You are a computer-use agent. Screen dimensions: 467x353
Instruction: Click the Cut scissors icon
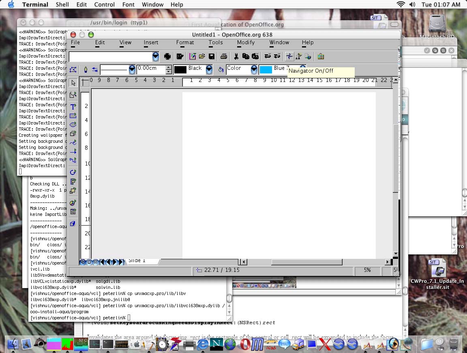(x=236, y=56)
